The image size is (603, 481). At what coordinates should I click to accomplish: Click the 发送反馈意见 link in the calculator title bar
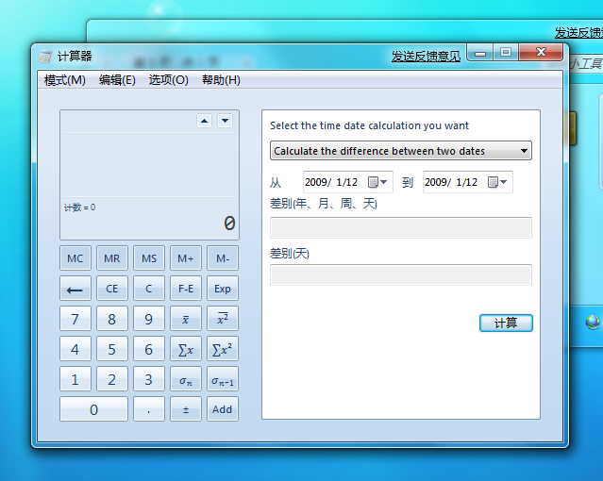(x=426, y=57)
